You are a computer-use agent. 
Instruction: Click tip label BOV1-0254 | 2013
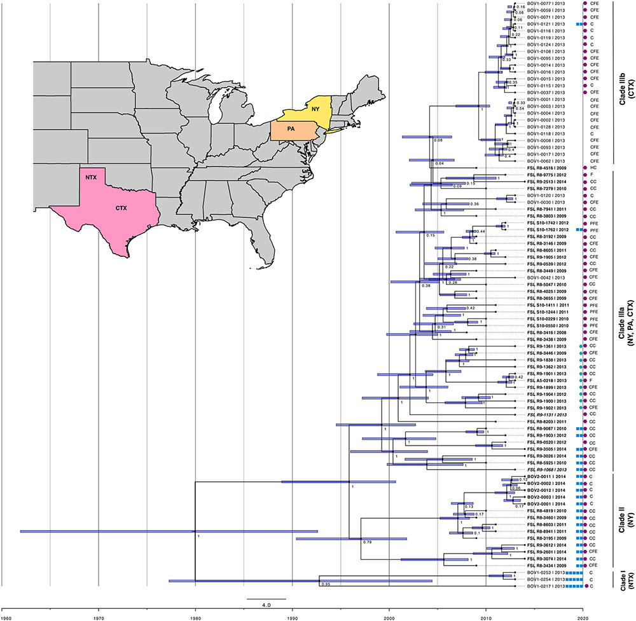(546, 580)
